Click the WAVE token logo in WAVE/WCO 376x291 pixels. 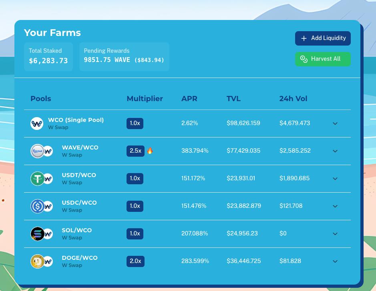point(37,151)
